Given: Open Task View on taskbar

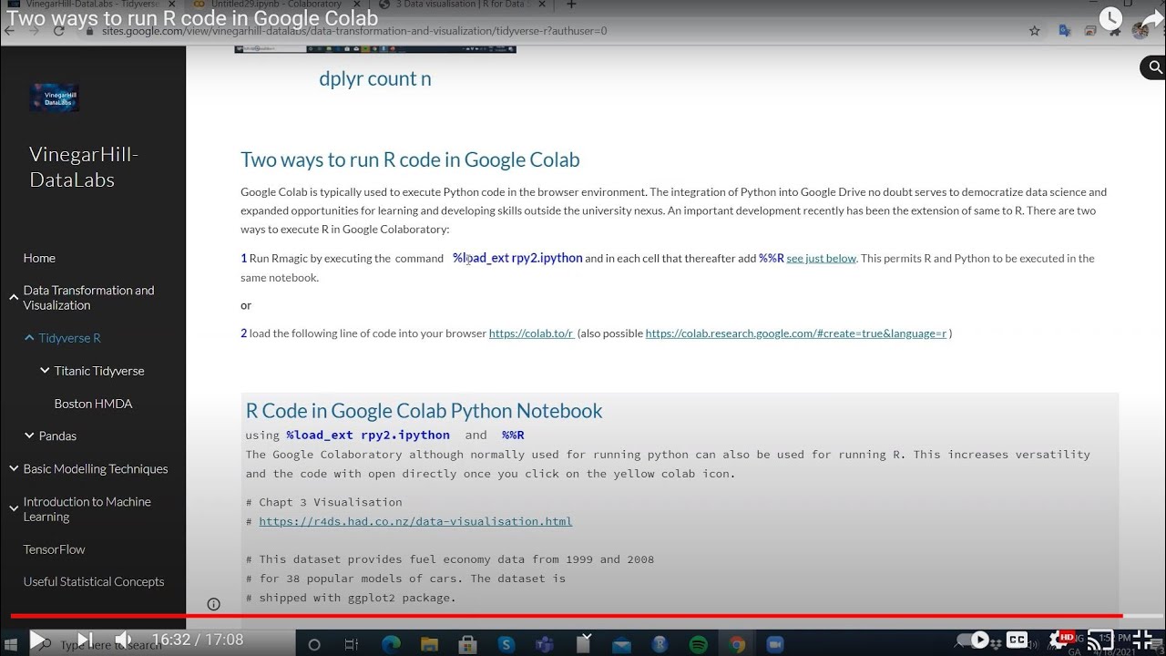Looking at the screenshot, I should click(x=352, y=645).
